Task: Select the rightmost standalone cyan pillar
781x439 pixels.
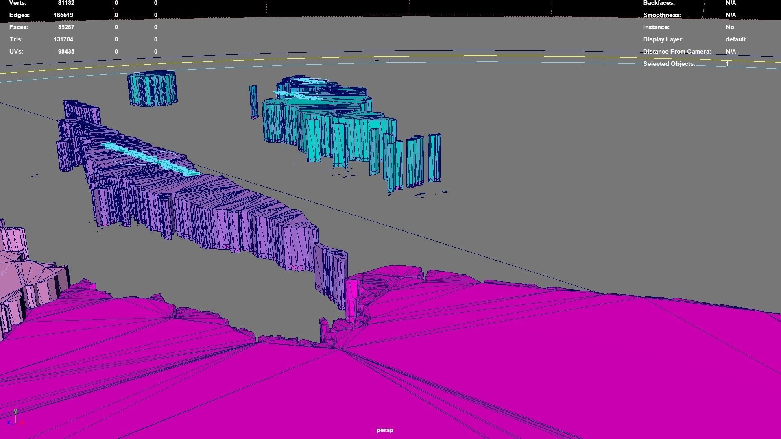Action: pyautogui.click(x=434, y=158)
